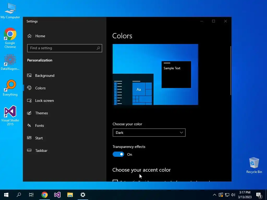Image resolution: width=267 pixels, height=200 pixels.
Task: Open the Windows Start button
Action: click(6, 195)
